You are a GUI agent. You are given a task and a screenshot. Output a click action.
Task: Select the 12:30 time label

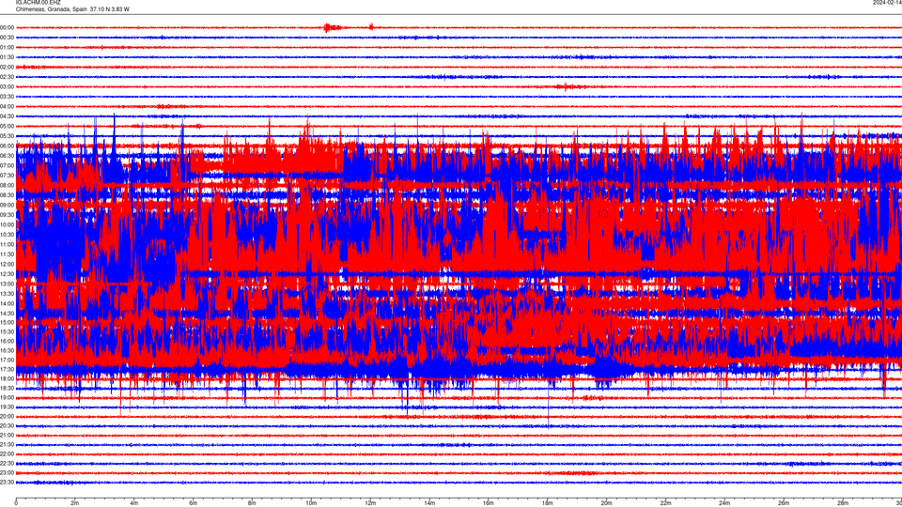click(7, 274)
